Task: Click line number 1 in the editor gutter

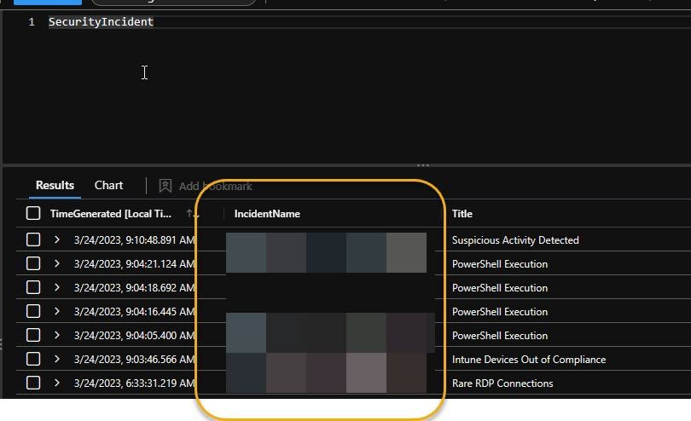Action: pyautogui.click(x=32, y=21)
